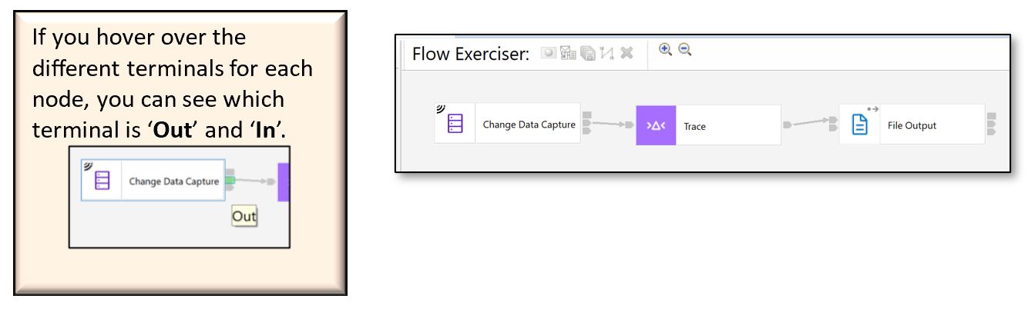Click the zoom out magnifier icon
This screenshot has height=309, width=1028.
pyautogui.click(x=684, y=49)
